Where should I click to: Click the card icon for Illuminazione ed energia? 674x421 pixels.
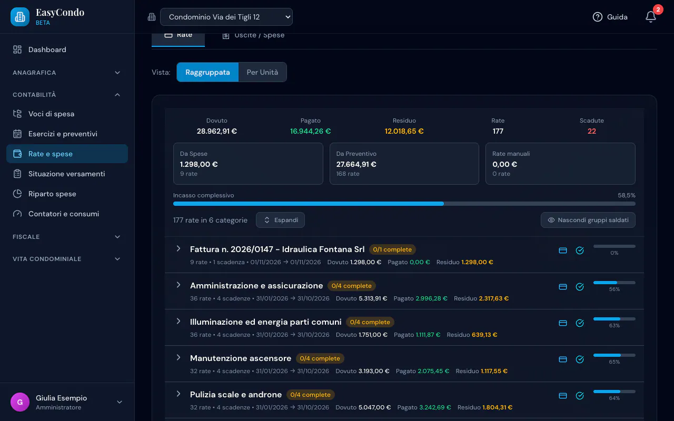(x=563, y=323)
